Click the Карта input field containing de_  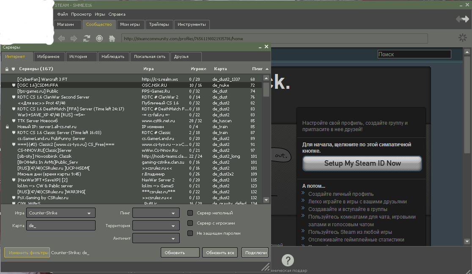(x=61, y=225)
